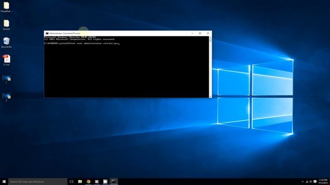Open File Explorer from the taskbar
The height and width of the screenshot is (185, 330).
[x=80, y=181]
